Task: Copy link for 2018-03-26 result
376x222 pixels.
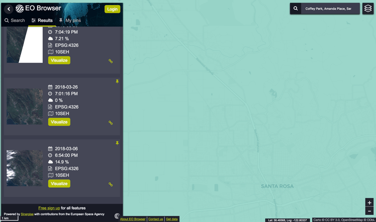Action: (111, 123)
